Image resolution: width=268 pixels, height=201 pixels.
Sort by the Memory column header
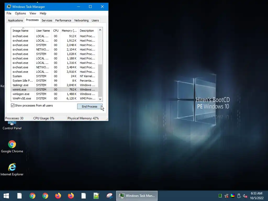pos(69,31)
